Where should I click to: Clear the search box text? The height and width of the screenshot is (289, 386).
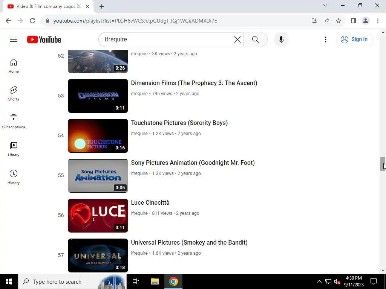pos(237,39)
